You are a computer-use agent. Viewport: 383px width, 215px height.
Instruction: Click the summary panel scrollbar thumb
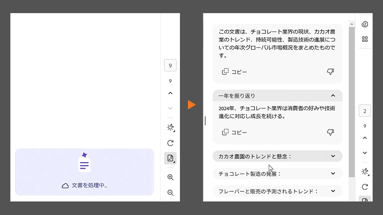(x=351, y=100)
